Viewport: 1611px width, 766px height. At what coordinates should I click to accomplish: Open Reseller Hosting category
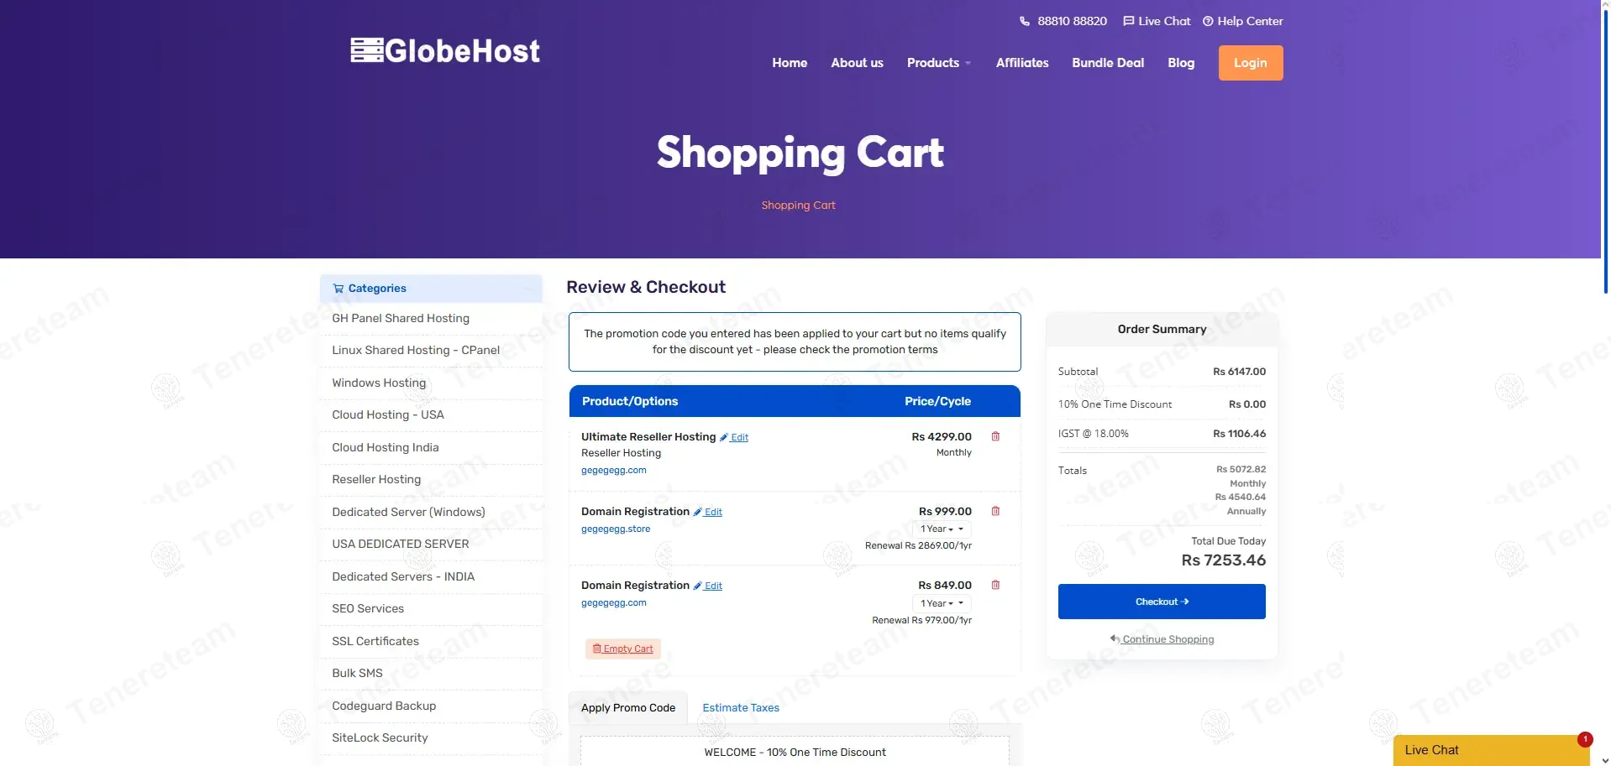pyautogui.click(x=376, y=479)
